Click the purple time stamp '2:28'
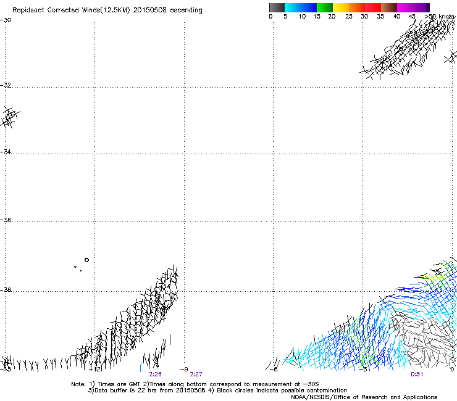 pyautogui.click(x=155, y=374)
